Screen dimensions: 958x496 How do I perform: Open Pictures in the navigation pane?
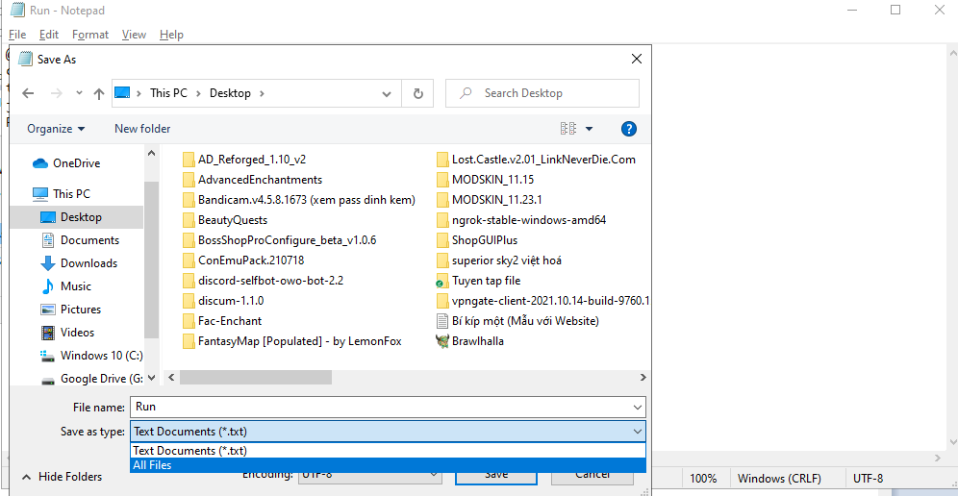click(70, 310)
